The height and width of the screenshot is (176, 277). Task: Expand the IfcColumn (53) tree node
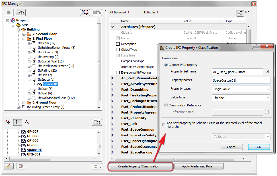click(x=29, y=52)
